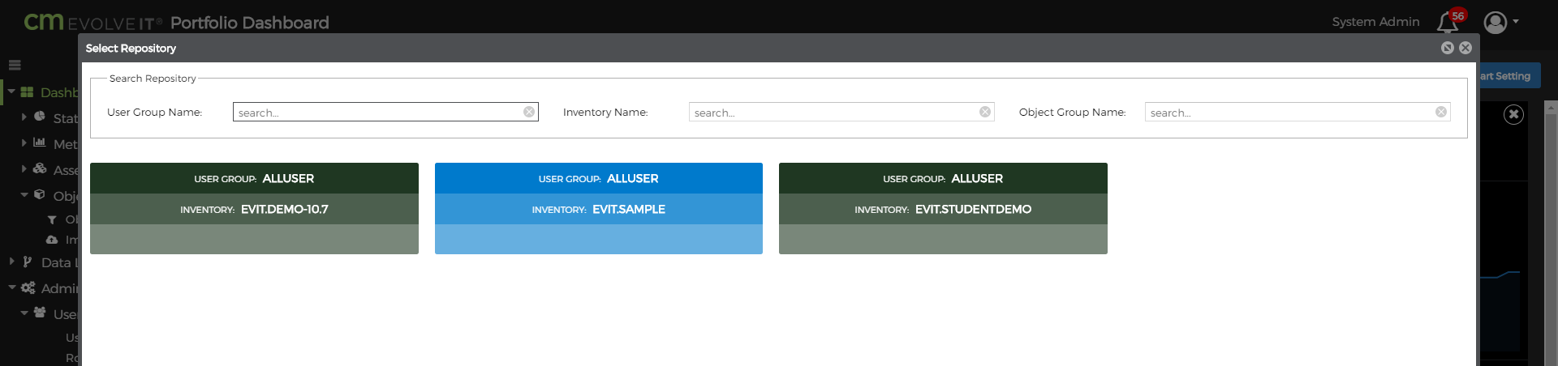Click the cloud upload icon in the sidebar
The height and width of the screenshot is (366, 1558).
pyautogui.click(x=52, y=240)
